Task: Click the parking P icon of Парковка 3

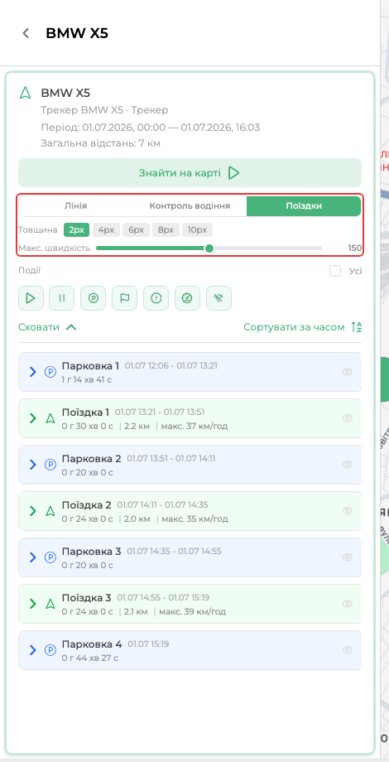Action: click(50, 557)
